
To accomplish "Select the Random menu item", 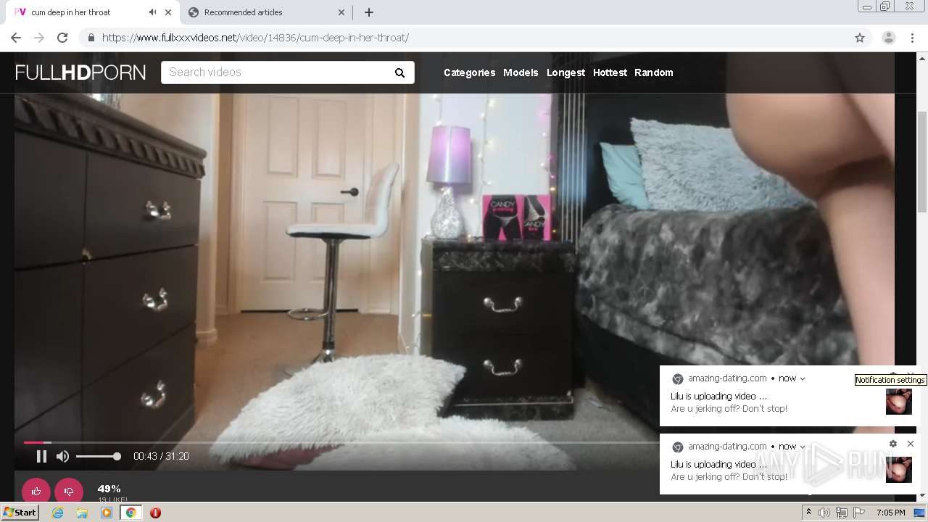I will click(653, 72).
